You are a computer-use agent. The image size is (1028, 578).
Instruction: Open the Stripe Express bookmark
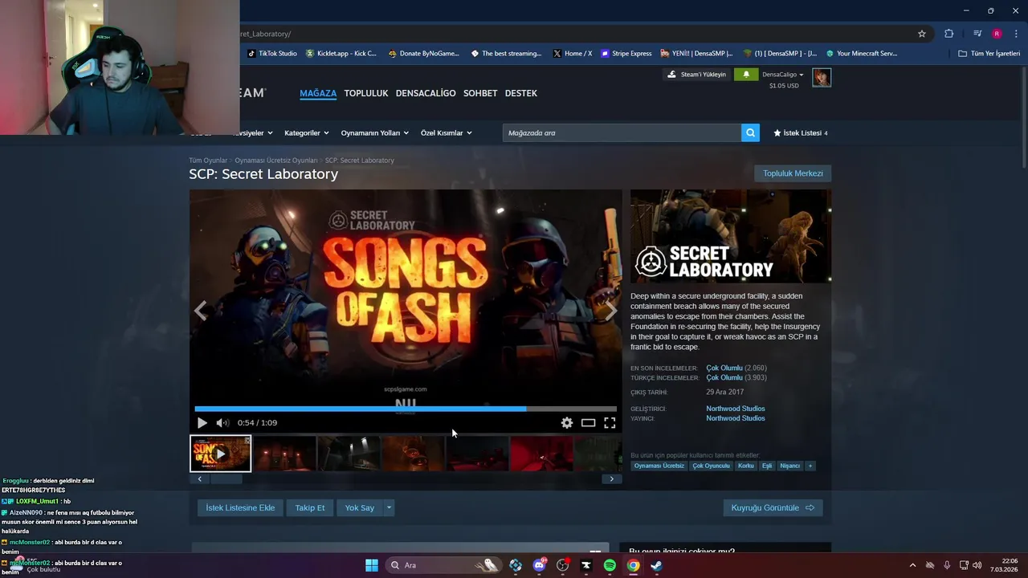pyautogui.click(x=626, y=54)
